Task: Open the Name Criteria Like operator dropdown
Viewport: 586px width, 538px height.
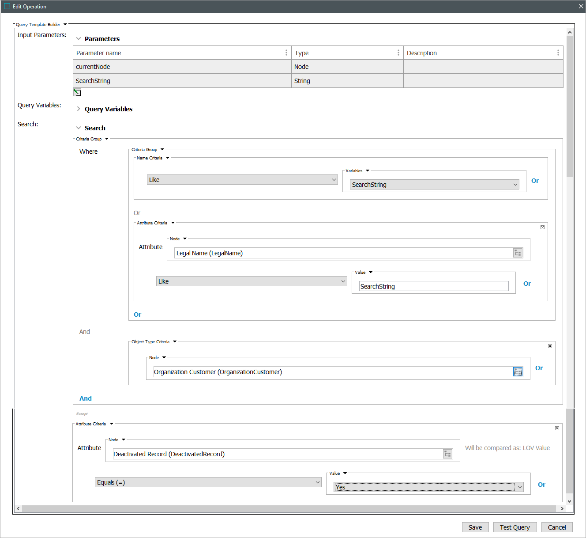Action: click(242, 180)
